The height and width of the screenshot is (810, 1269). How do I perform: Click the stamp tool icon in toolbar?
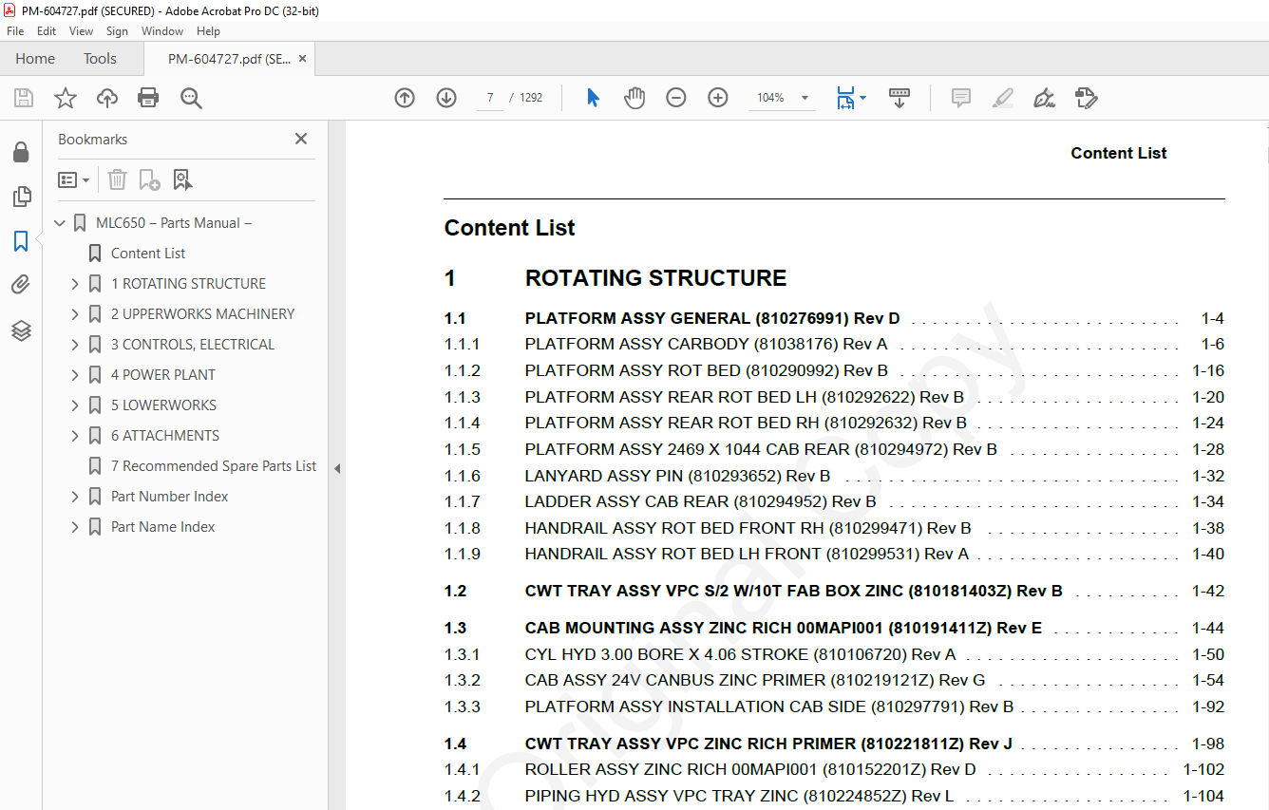(x=1087, y=98)
